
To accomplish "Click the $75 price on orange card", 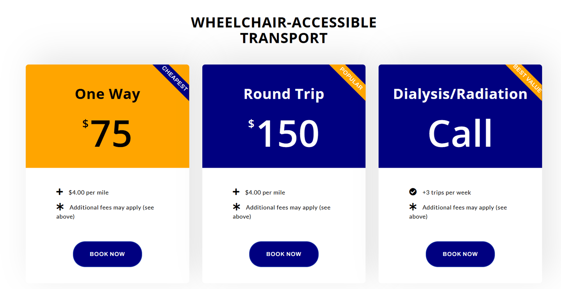I will click(108, 133).
